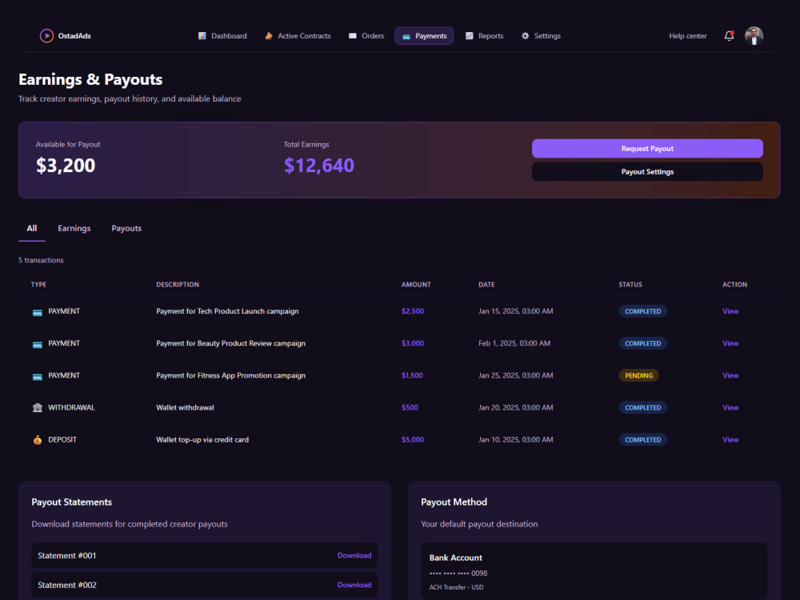The image size is (800, 600).
Task: Click card icon of Beauty Product Review payment
Action: [x=38, y=344]
